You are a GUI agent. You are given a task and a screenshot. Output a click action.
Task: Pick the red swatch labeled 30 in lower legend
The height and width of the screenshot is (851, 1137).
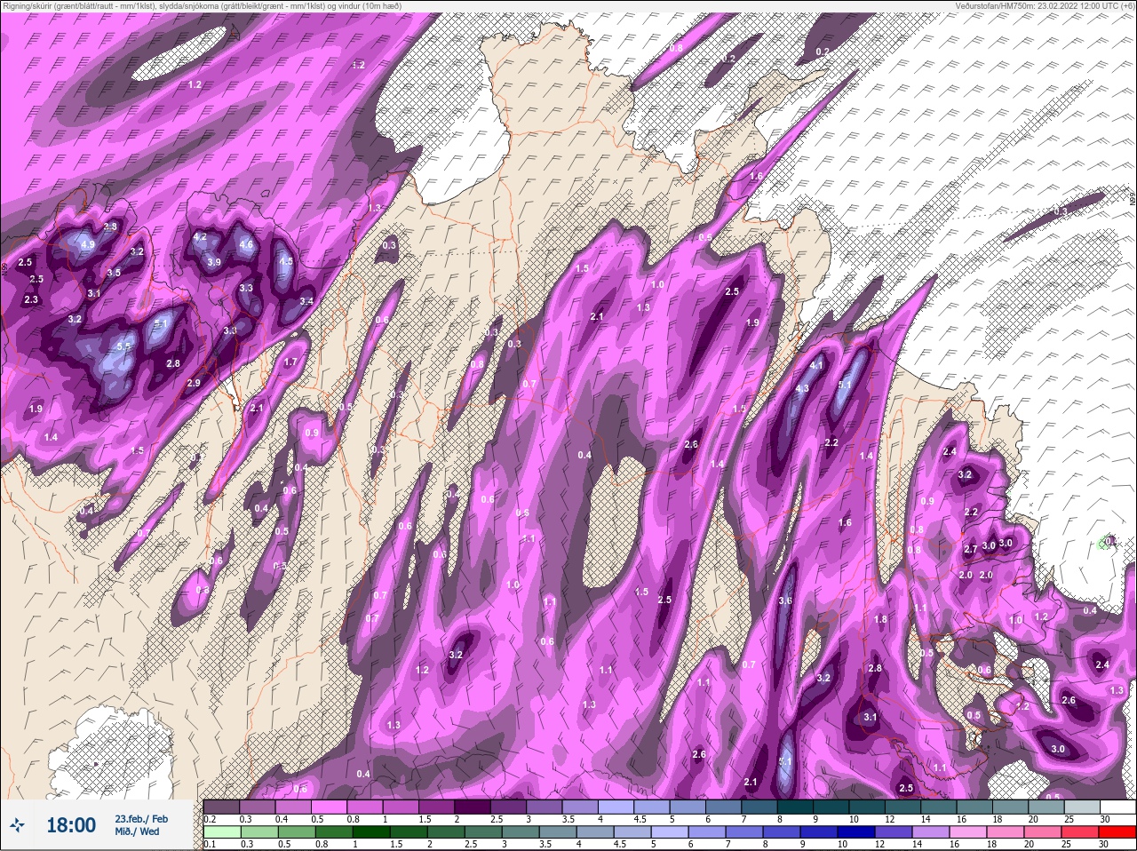[1117, 832]
